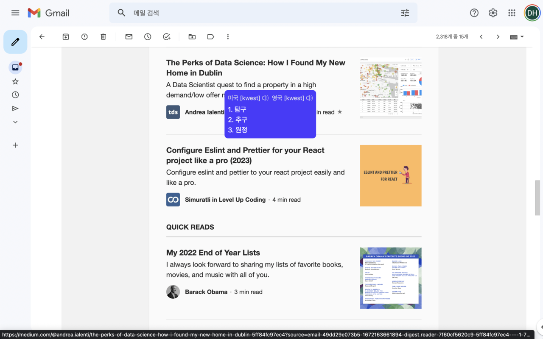Click the QUICK READS heading

click(x=190, y=227)
